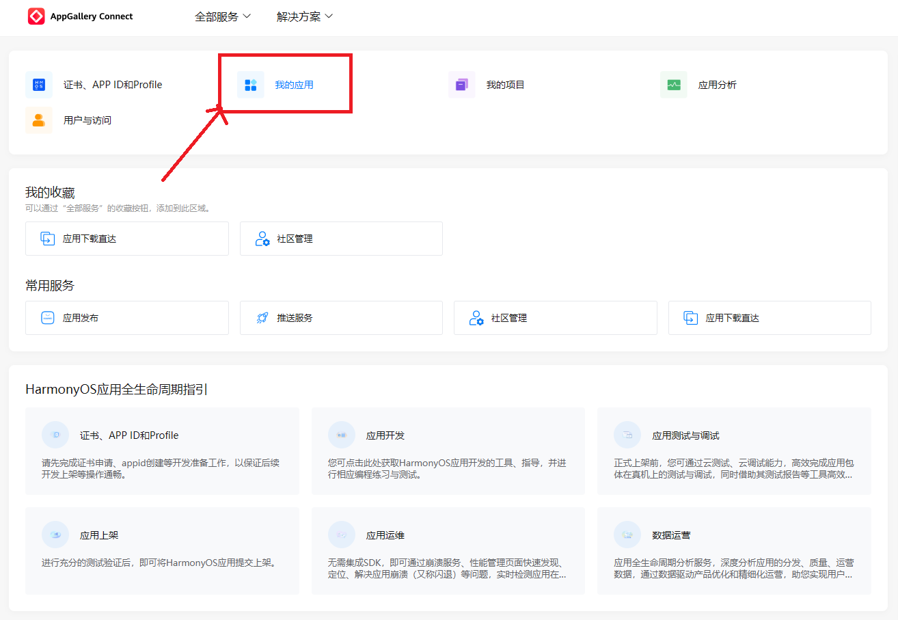Click the 我的应用 blue squares icon
Screen dimensions: 898x620
(x=251, y=85)
